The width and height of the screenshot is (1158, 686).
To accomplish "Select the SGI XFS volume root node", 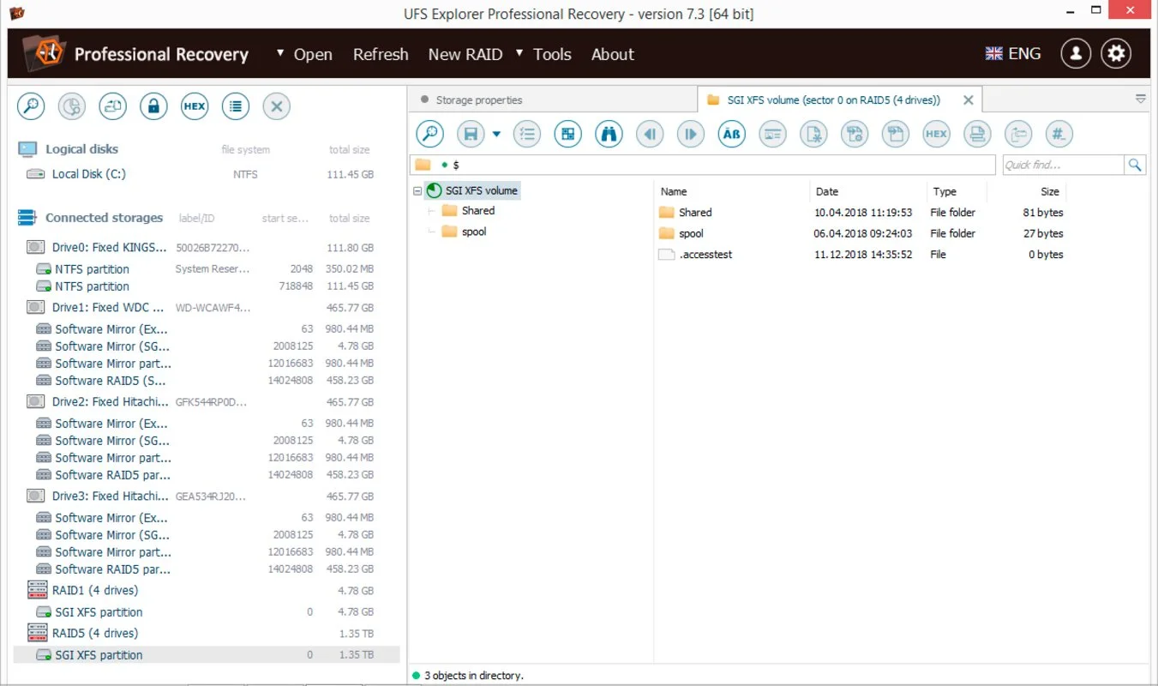I will pos(473,190).
